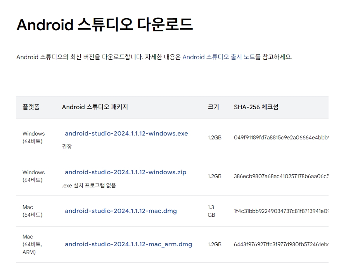Open the Android 스튜디오 출시 노트 link
This screenshot has height=266, width=346.
[219, 57]
